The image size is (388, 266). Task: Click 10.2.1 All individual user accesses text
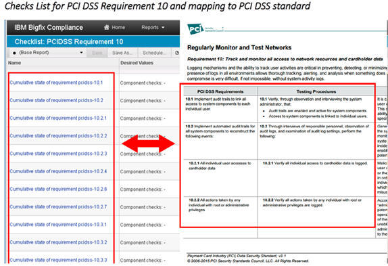point(220,166)
